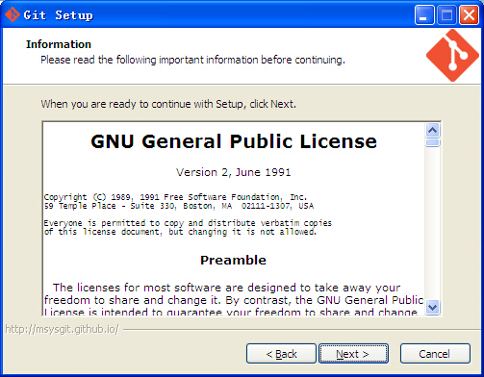The width and height of the screenshot is (484, 377).
Task: Click the '59 Temple Place' address line
Action: tap(179, 206)
